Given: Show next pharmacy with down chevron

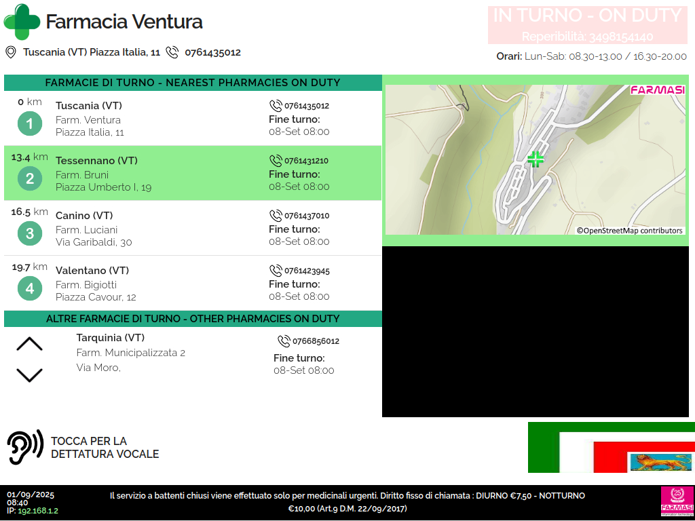Looking at the screenshot, I should click(x=29, y=374).
